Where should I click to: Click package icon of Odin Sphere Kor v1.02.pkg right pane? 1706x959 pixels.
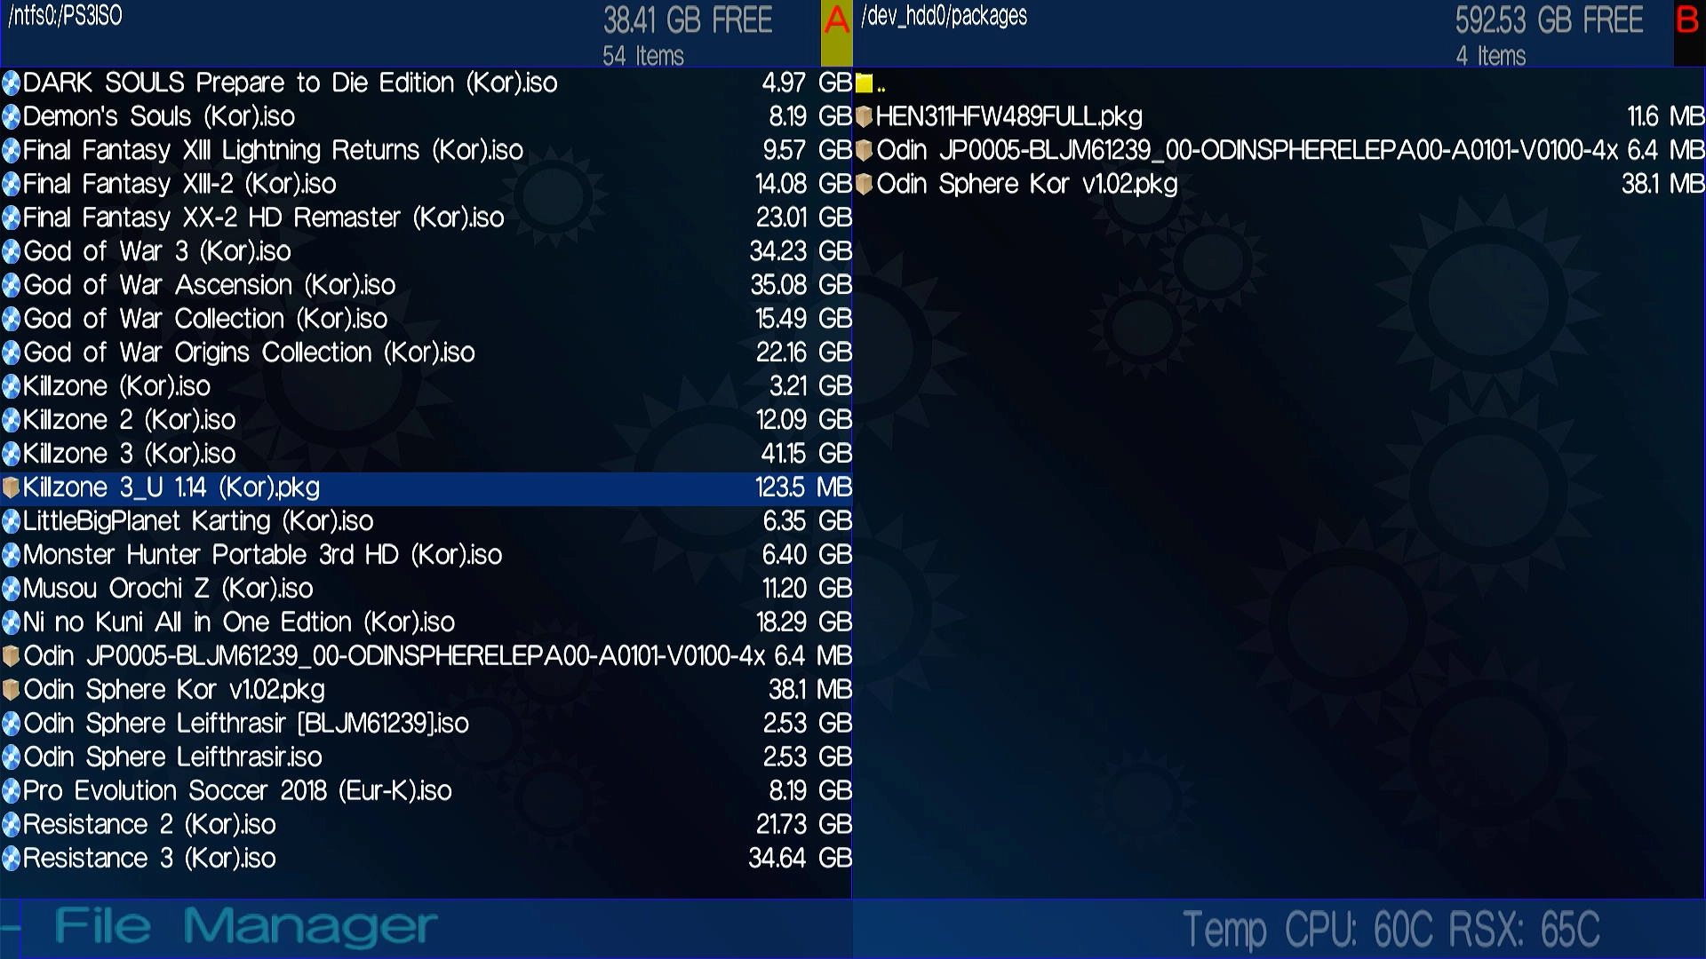[865, 185]
